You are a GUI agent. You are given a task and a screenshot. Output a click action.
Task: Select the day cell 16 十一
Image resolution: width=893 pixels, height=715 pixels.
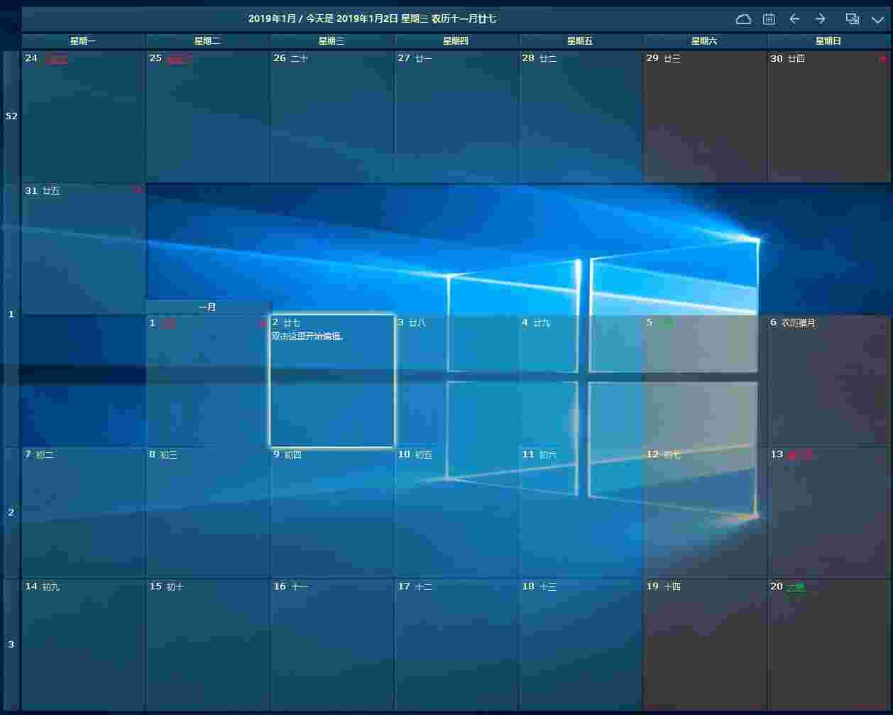coord(332,645)
